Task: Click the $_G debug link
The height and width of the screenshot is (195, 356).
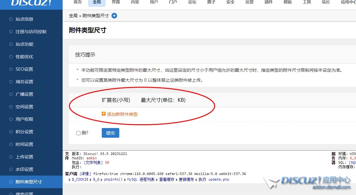Action: pos(96,179)
